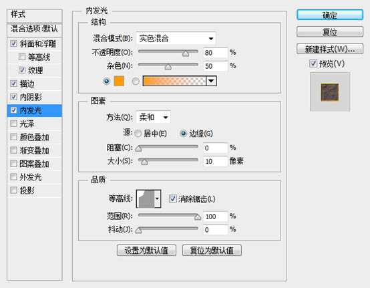Open the gradient picker dropdown arrow
This screenshot has width=370, height=288.
click(x=211, y=81)
